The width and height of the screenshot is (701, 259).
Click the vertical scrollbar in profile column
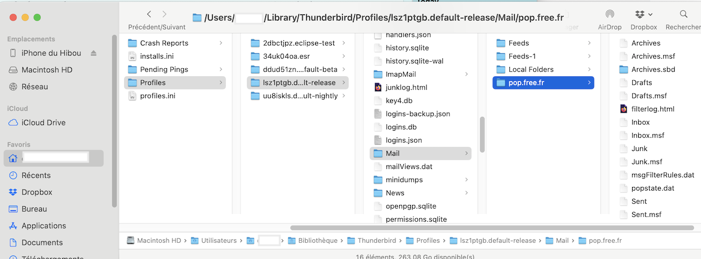coord(482,134)
